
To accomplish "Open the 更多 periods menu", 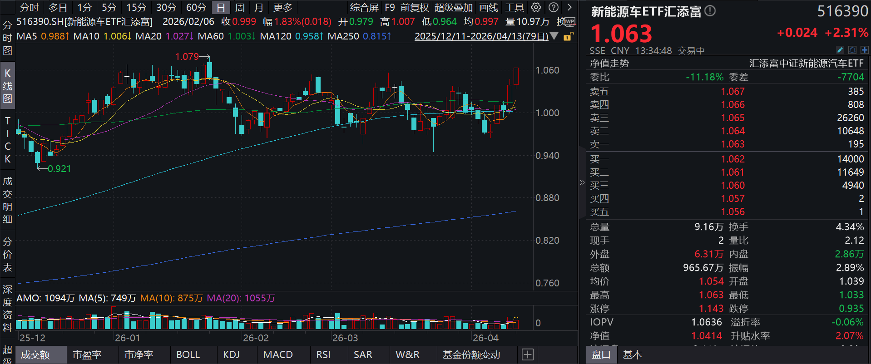I will 282,7.
